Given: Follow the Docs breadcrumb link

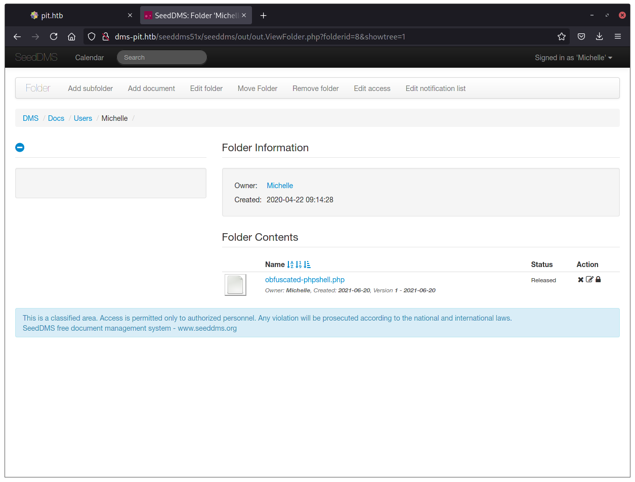Looking at the screenshot, I should 56,118.
